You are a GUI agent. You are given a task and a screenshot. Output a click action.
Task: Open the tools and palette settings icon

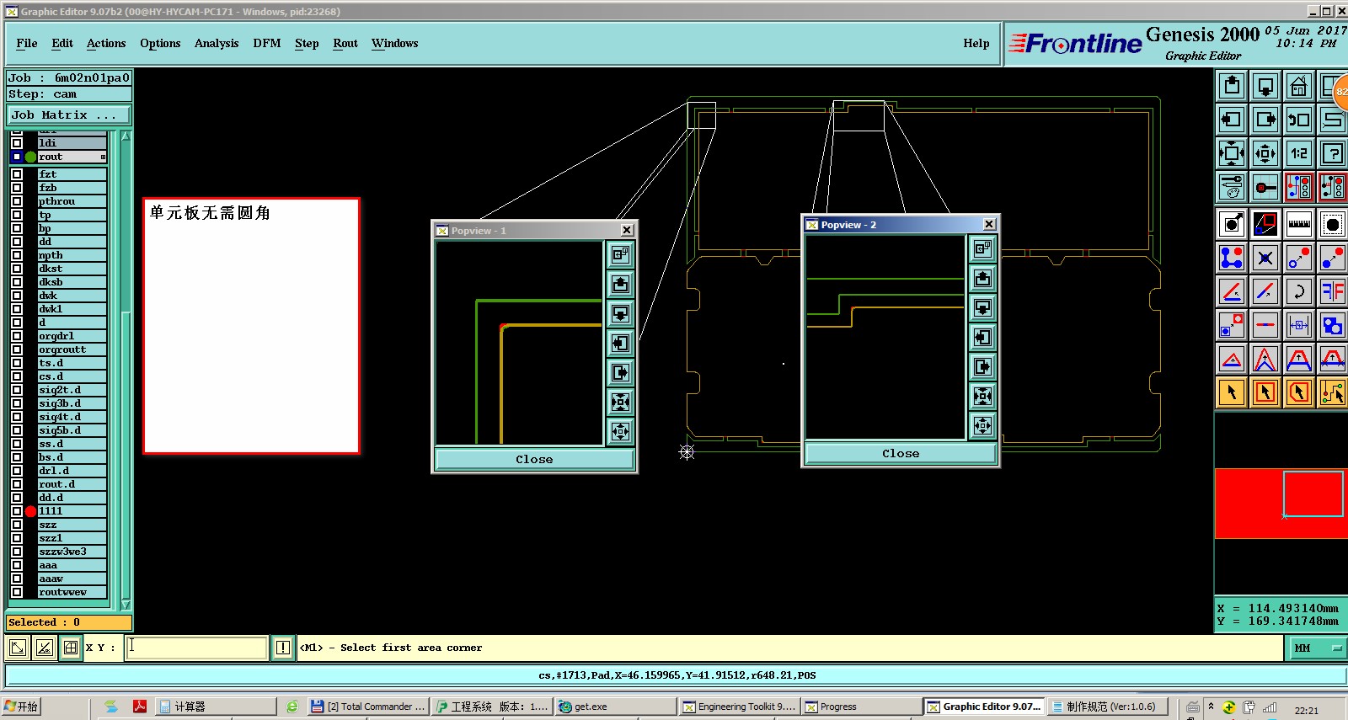(1232, 187)
